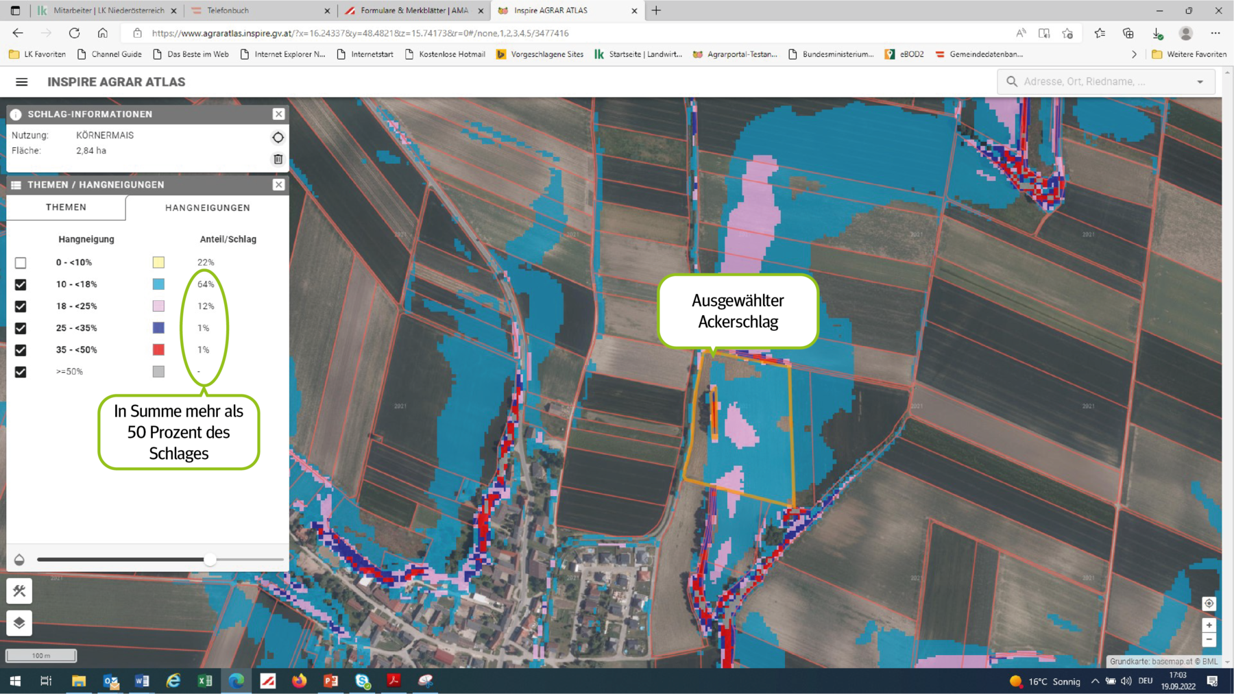Expand more bookmarks chevron in favorites bar
The width and height of the screenshot is (1234, 694).
pyautogui.click(x=1134, y=54)
